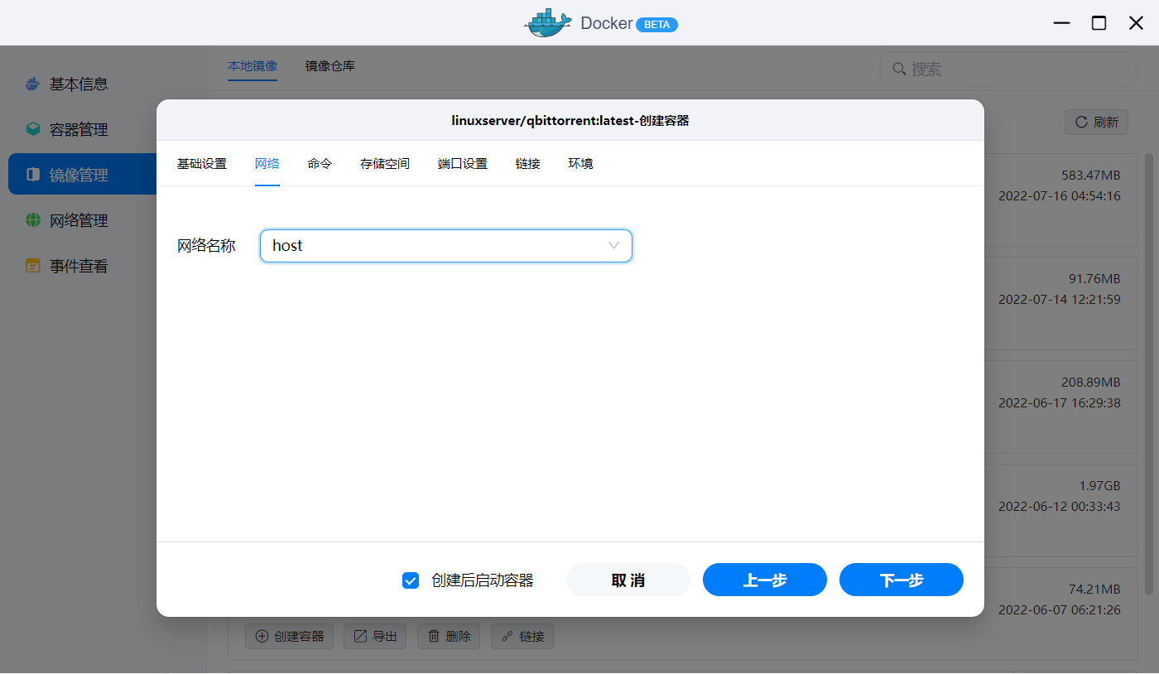This screenshot has width=1159, height=674.
Task: Click the trash icon in 删除
Action: coord(434,636)
